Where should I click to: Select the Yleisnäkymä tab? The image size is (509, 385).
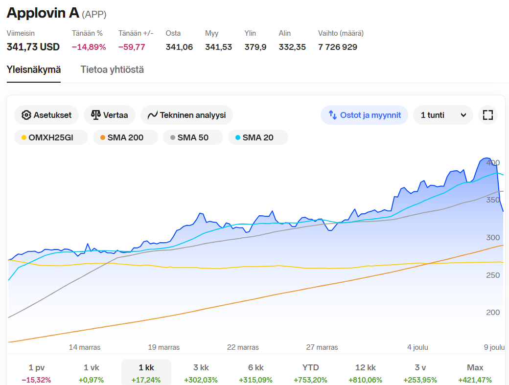[x=34, y=69]
